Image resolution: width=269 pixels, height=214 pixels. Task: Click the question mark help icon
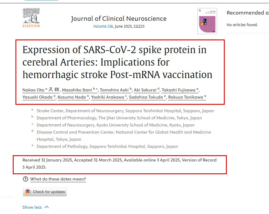click(26, 179)
